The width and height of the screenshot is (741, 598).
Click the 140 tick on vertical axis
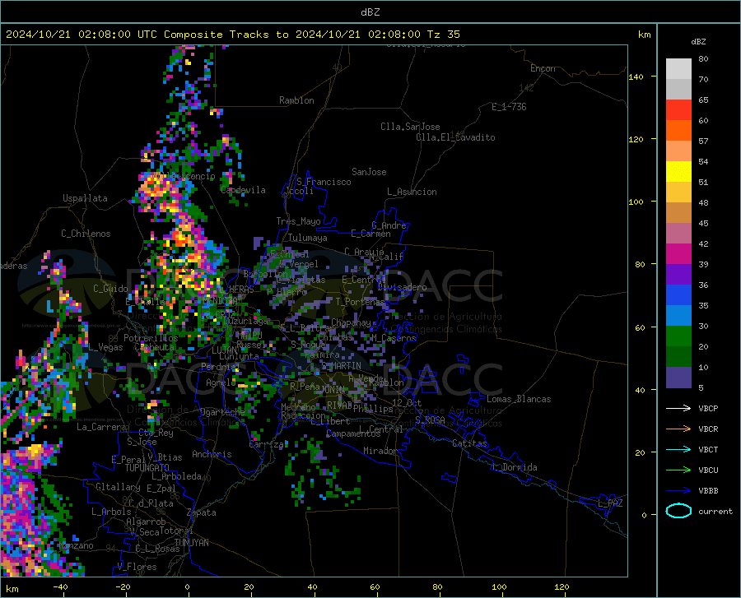tap(636, 76)
